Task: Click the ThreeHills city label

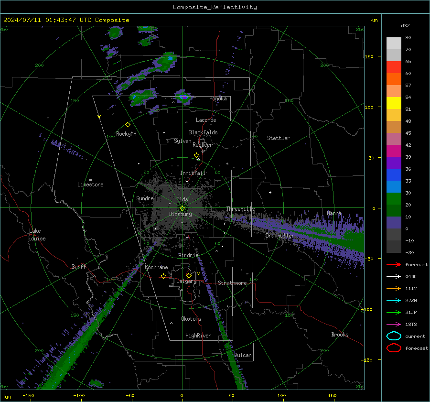Action: pos(240,209)
